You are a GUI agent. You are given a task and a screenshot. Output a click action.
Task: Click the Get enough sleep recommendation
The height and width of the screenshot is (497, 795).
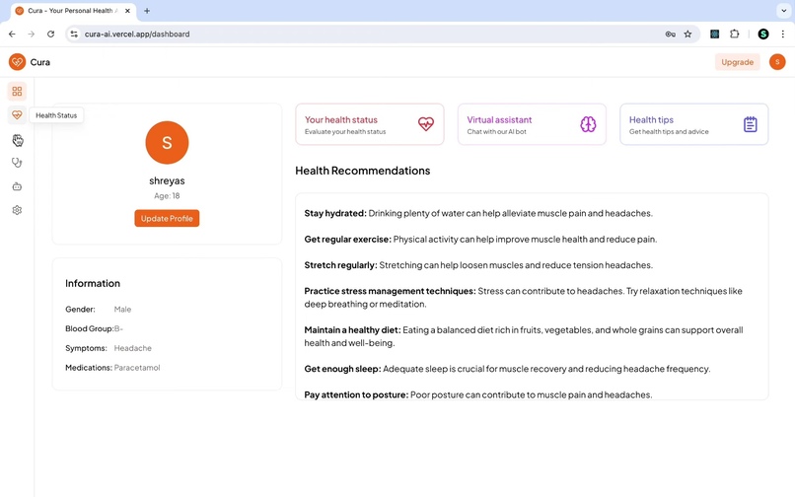507,369
